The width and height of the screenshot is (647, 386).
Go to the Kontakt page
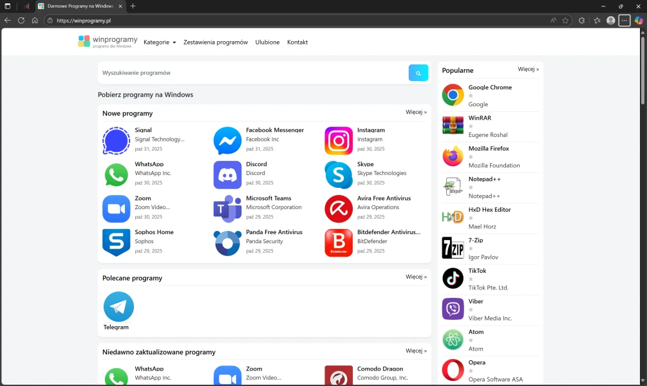(297, 42)
